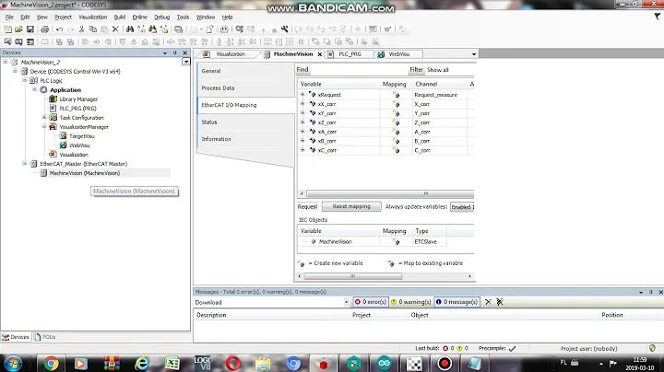The height and width of the screenshot is (372, 664).
Task: Click the Open Project folder icon
Action: [x=18, y=29]
